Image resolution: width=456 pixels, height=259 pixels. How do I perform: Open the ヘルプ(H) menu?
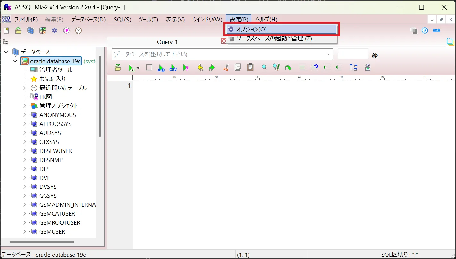point(266,20)
